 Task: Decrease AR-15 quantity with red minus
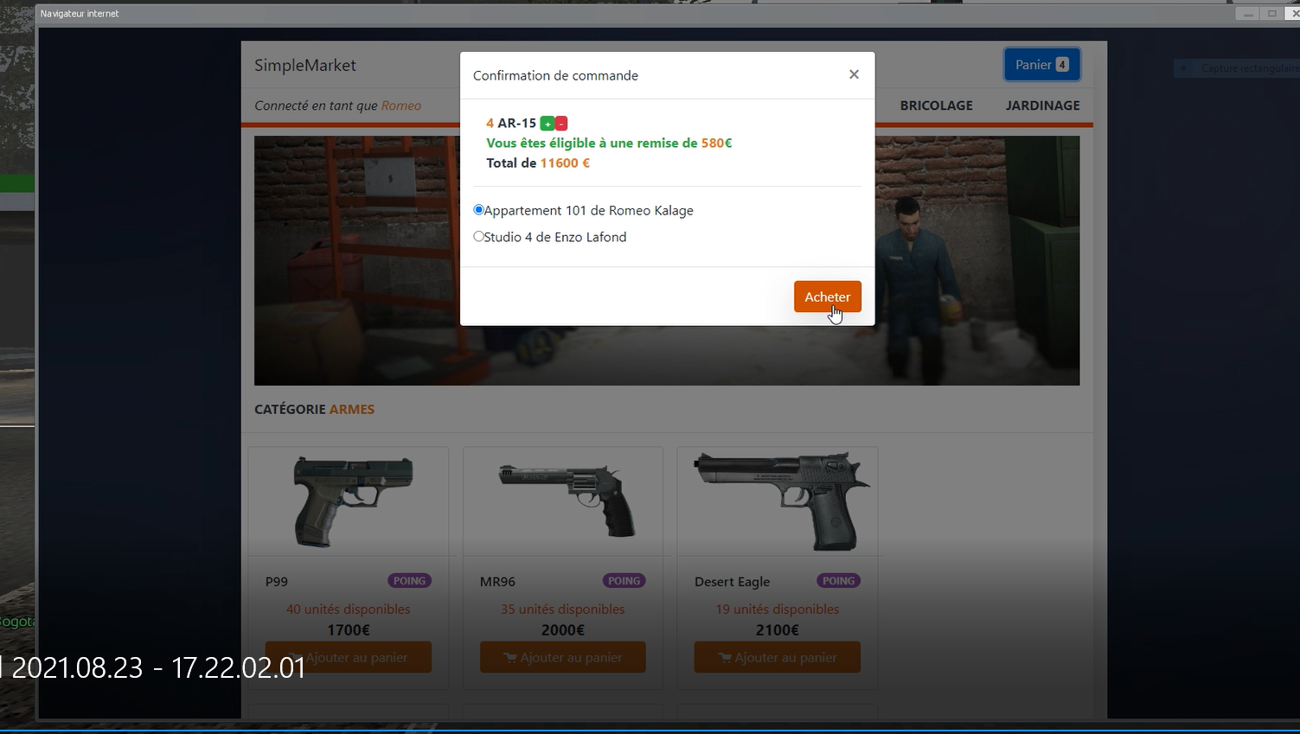click(x=561, y=124)
